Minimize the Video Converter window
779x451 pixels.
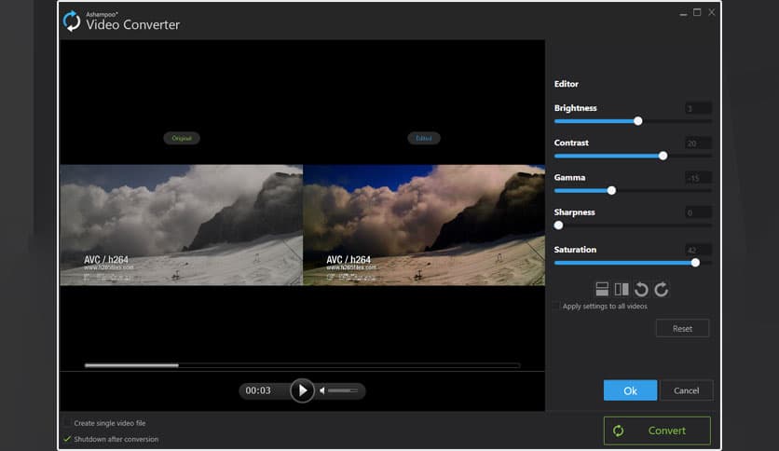tap(683, 13)
